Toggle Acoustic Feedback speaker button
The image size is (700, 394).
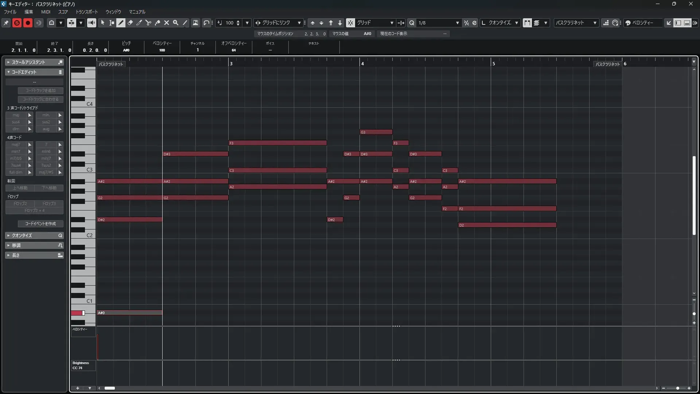click(x=92, y=23)
